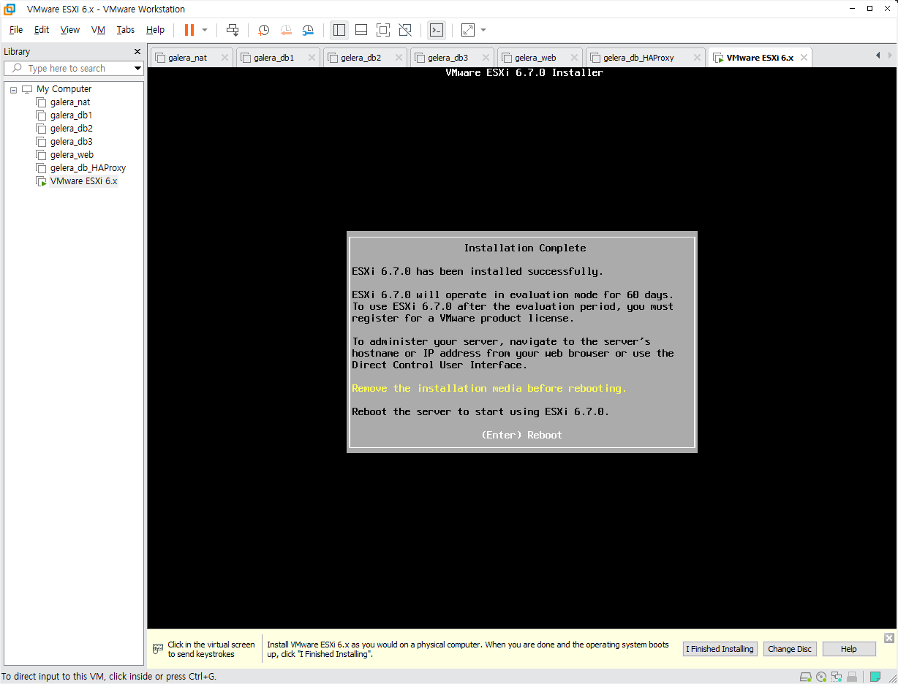Click the CD/DVD drive status icon
This screenshot has height=684, width=898.
(822, 677)
